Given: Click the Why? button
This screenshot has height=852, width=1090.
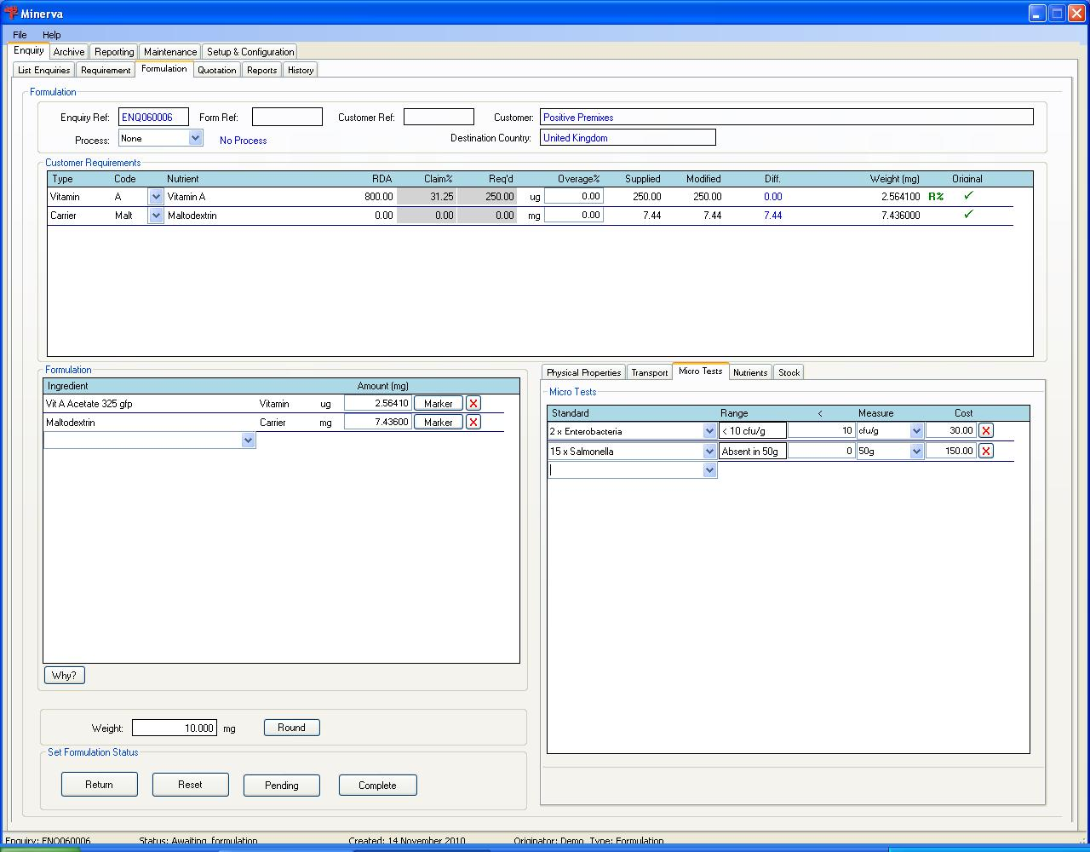Looking at the screenshot, I should tap(64, 675).
